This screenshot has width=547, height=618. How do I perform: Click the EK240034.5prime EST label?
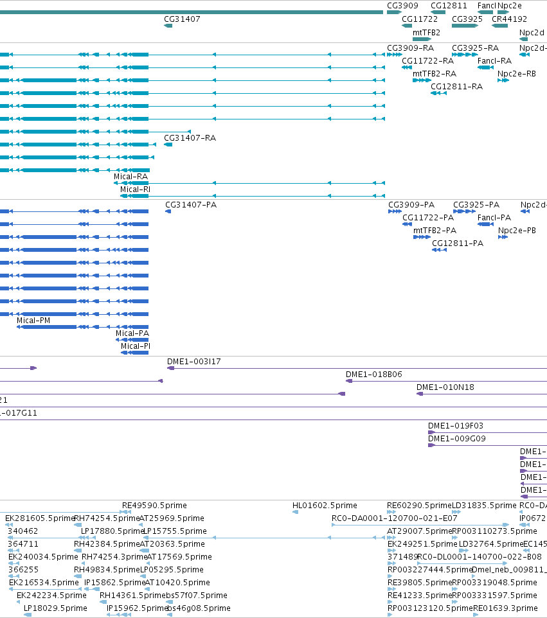(x=43, y=556)
